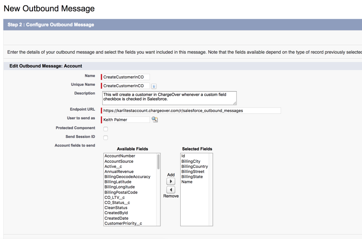Enable the Protected Component checkbox
The image size is (362, 239).
[105, 129]
